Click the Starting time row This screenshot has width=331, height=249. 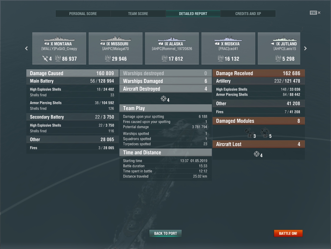click(165, 161)
